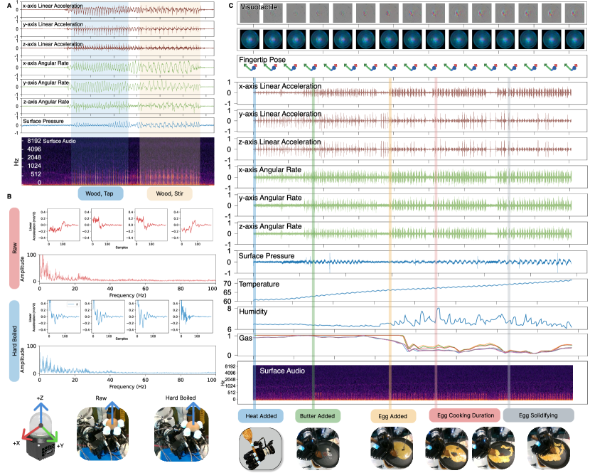Click the "Gas" plot title
Image resolution: width=590 pixels, height=473 pixels.
[245, 338]
